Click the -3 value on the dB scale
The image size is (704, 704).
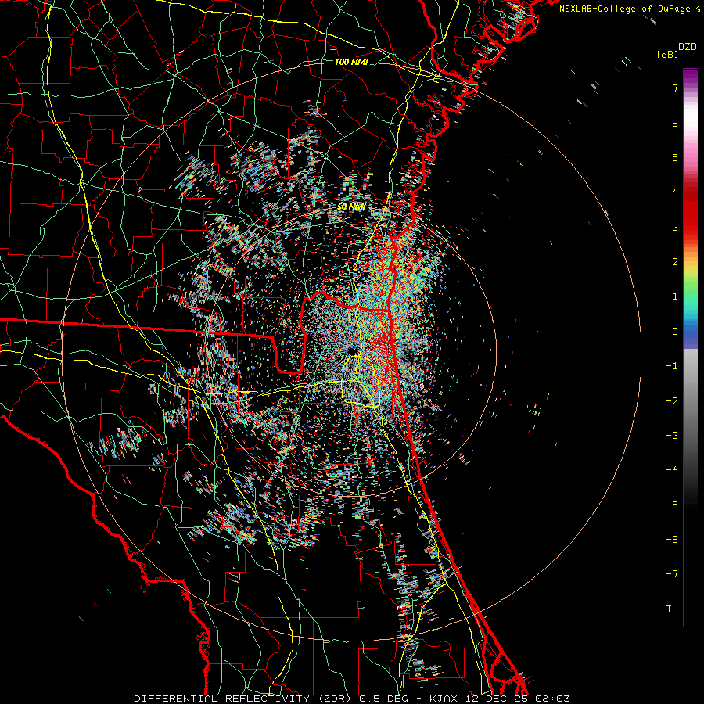point(672,436)
